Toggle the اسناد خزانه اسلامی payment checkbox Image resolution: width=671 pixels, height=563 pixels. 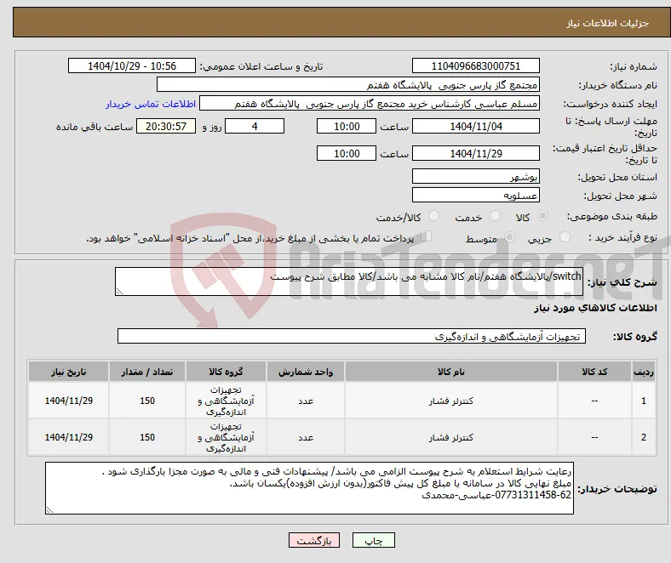426,236
